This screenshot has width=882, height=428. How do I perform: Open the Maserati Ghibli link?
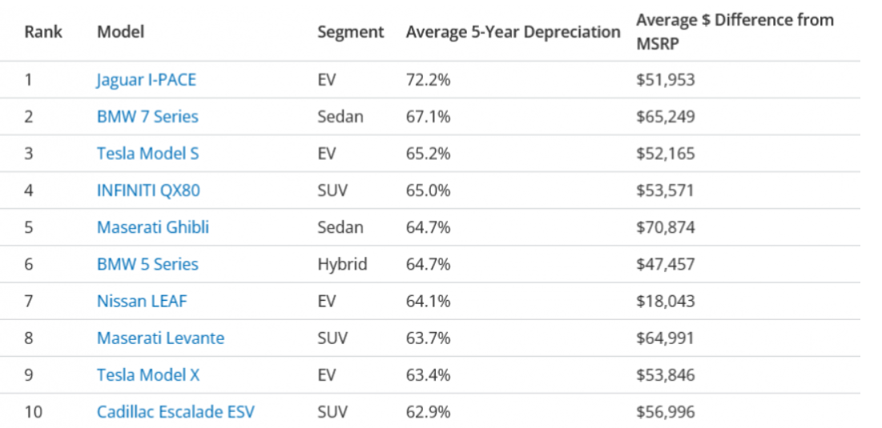[x=152, y=227]
